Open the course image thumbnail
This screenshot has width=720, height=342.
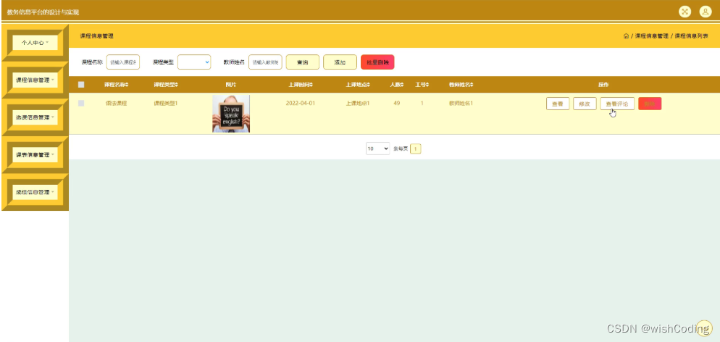tap(231, 114)
